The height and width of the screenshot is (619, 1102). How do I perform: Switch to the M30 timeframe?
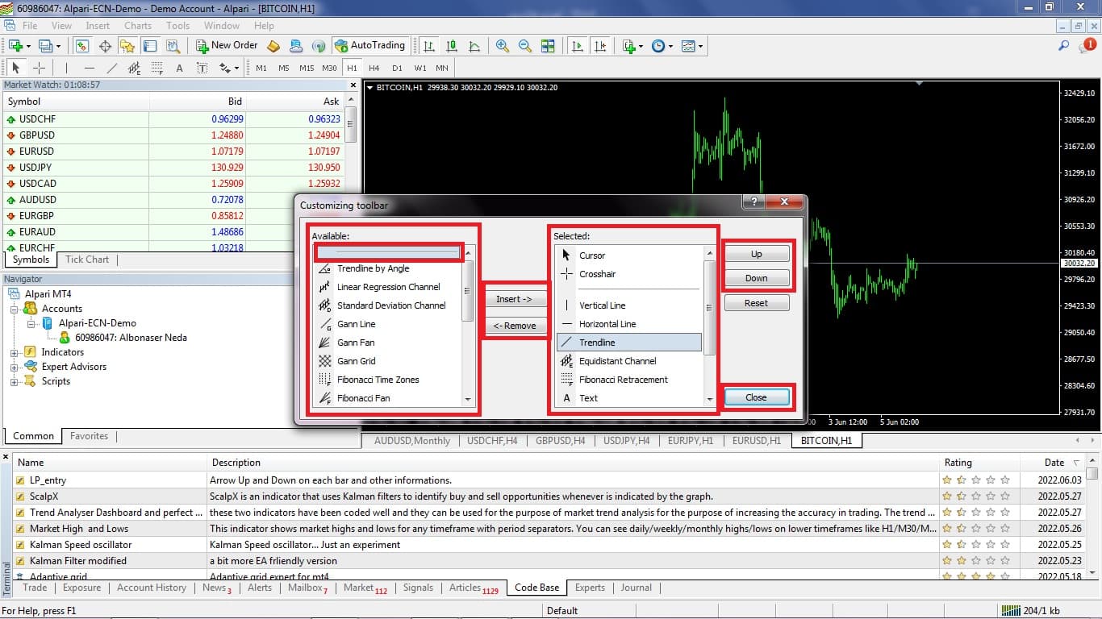point(329,68)
